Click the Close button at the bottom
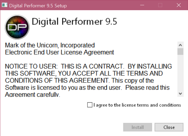Image resolution: width=188 pixels, height=136 pixels. tap(169, 127)
